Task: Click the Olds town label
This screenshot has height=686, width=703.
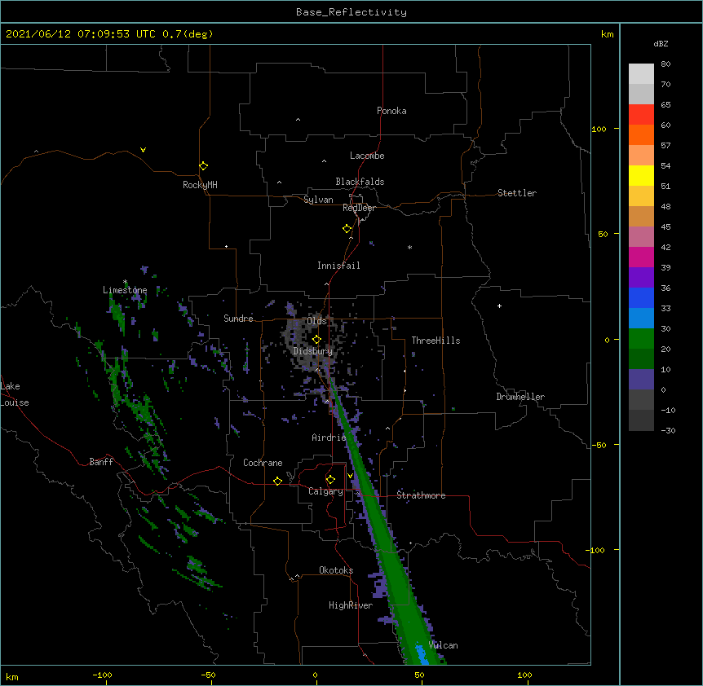Action: 316,321
